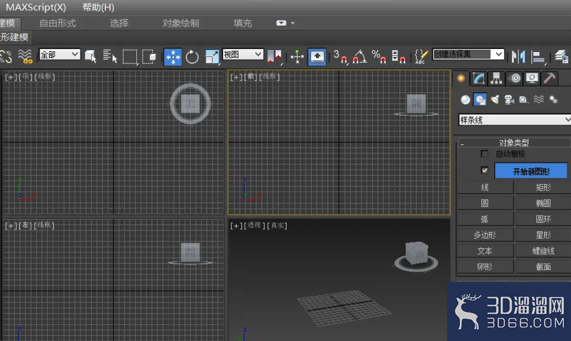Open Edit Named Selection Sets tool

pyautogui.click(x=421, y=56)
